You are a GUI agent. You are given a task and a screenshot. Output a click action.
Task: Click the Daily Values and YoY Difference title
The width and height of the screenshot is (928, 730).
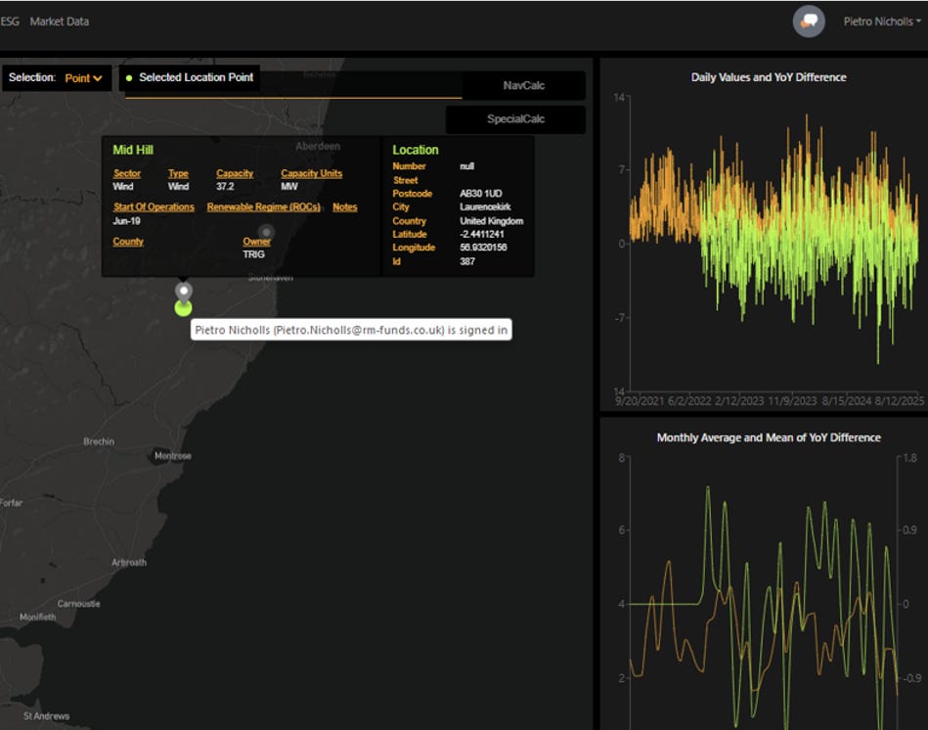click(769, 77)
